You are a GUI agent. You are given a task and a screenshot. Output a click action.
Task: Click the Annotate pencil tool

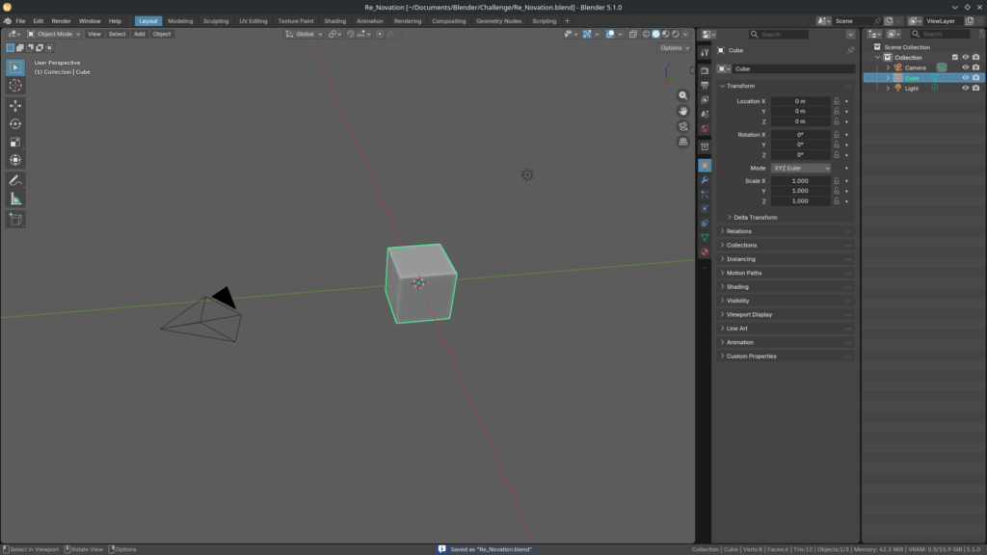point(15,180)
